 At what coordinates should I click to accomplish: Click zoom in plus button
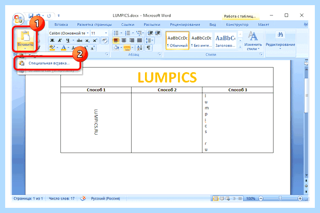pyautogui.click(x=300, y=199)
